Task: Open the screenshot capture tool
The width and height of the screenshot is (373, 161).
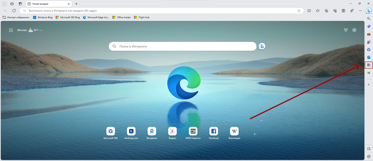Action: click(343, 11)
